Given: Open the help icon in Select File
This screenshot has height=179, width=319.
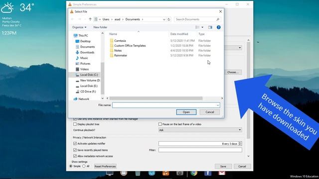Looking at the screenshot, I should pos(218,27).
